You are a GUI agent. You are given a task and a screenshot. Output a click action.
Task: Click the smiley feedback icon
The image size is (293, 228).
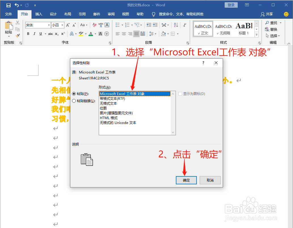pos(286,14)
